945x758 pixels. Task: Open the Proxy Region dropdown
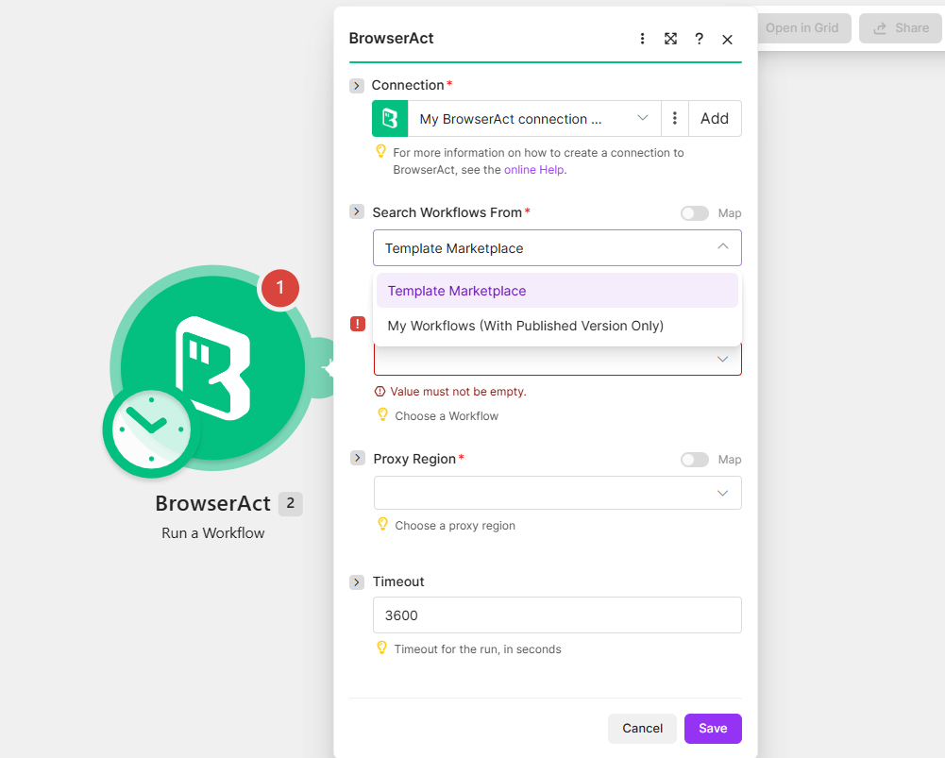tap(558, 493)
